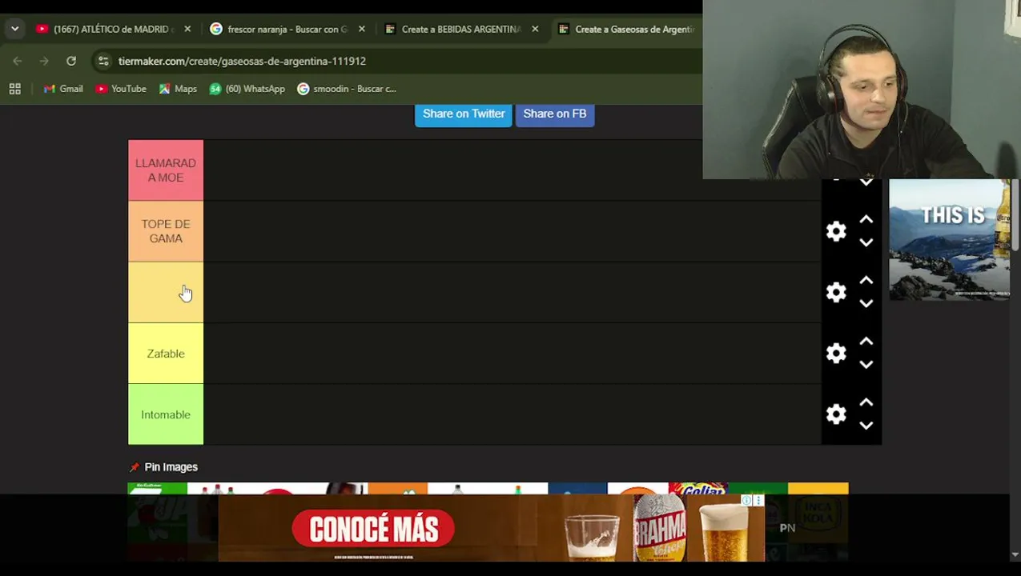The height and width of the screenshot is (576, 1021).
Task: Move Intomable row down
Action: point(866,426)
